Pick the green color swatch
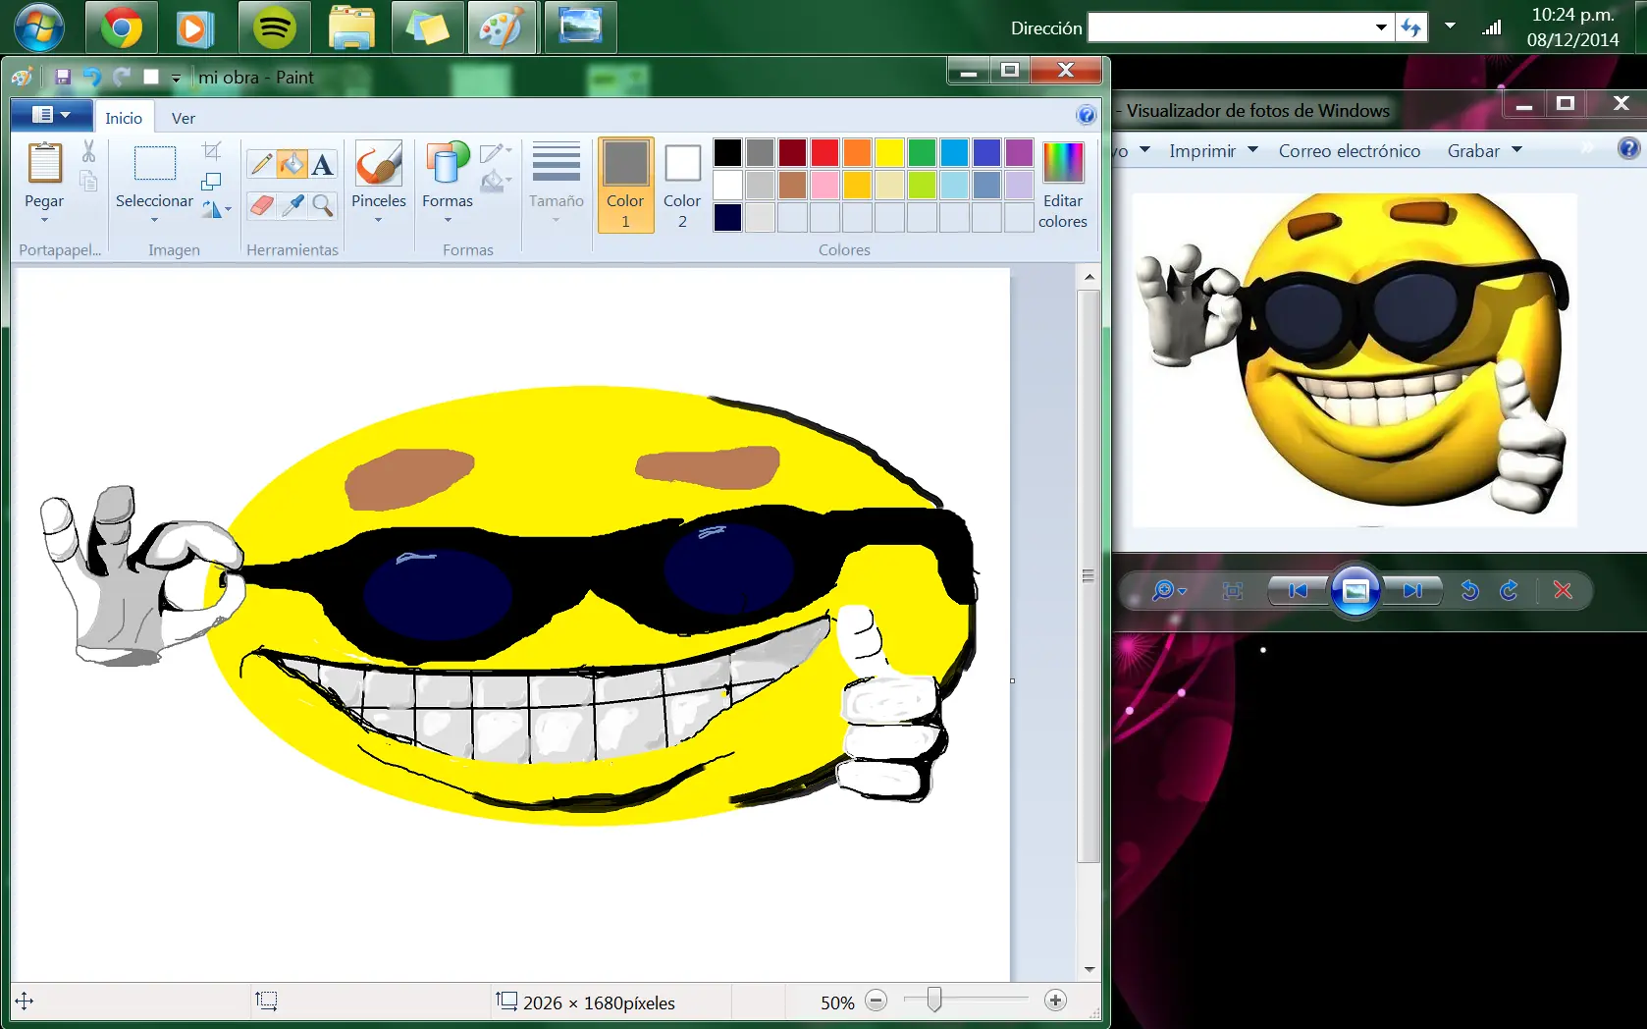Image resolution: width=1647 pixels, height=1029 pixels. coord(922,152)
